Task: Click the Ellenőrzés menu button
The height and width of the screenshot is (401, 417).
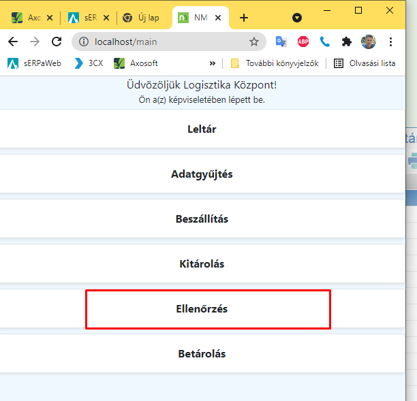Action: pyautogui.click(x=202, y=309)
